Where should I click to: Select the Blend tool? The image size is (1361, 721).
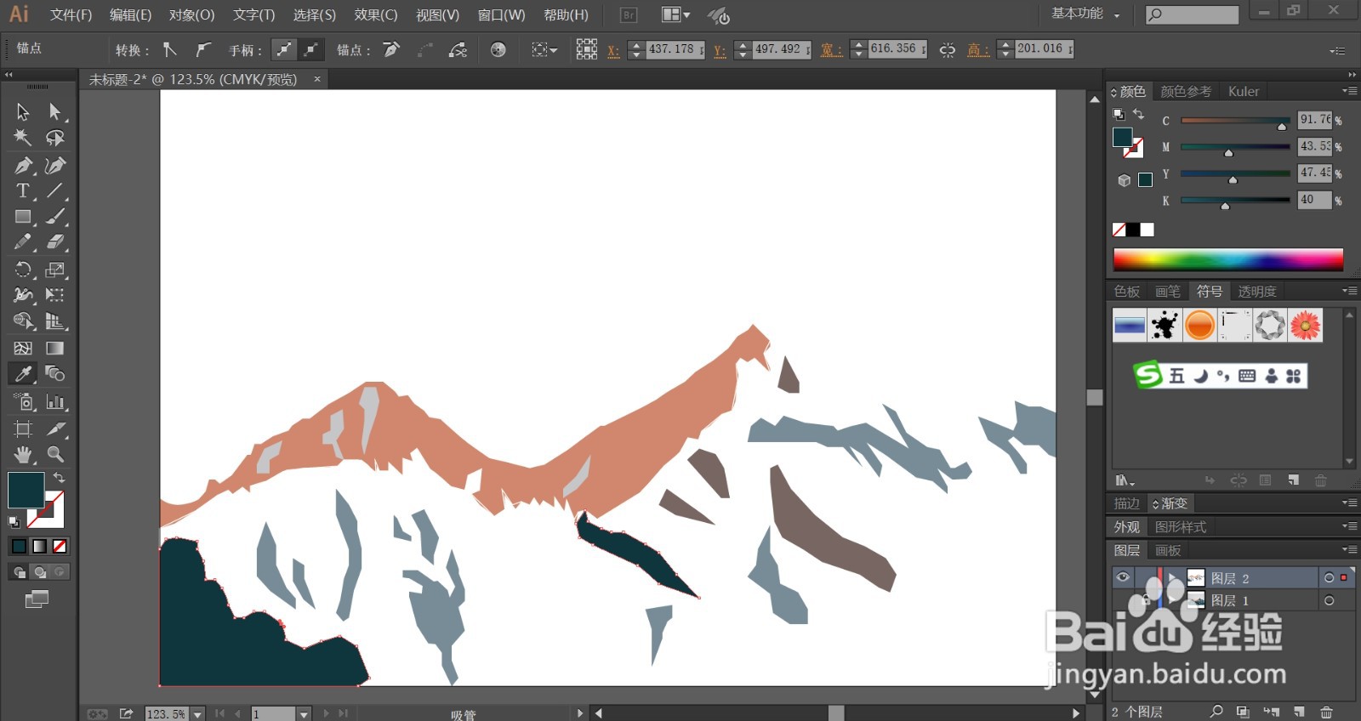(54, 373)
